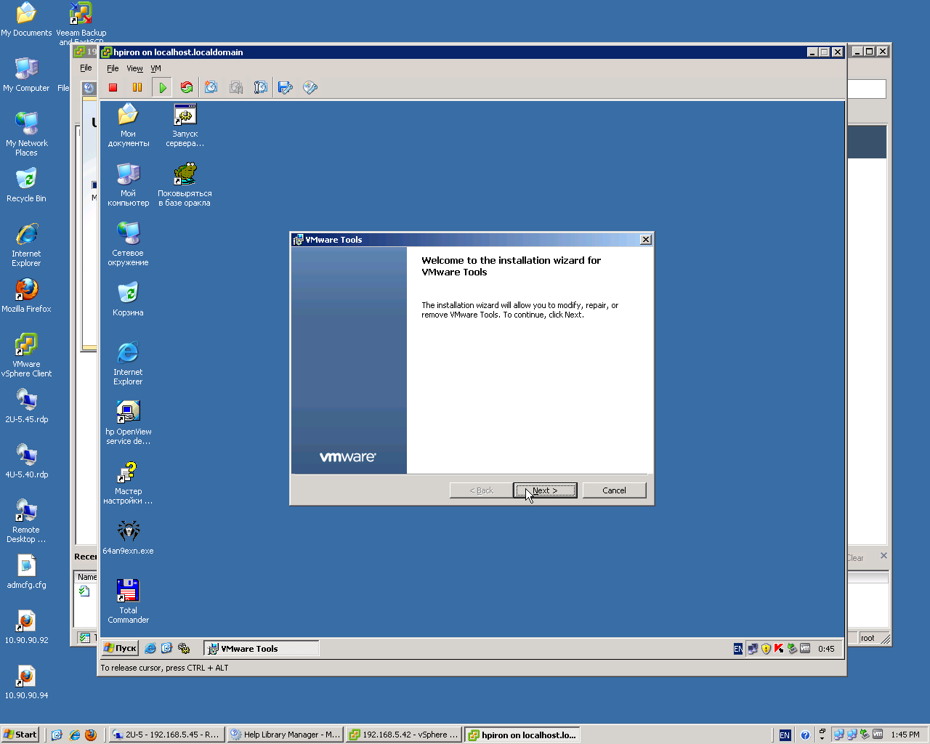Take a snapshot of the virtual machine
This screenshot has height=744, width=930.
pos(211,87)
